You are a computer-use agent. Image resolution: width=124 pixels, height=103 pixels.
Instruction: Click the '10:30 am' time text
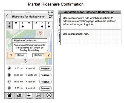[x=18, y=75]
